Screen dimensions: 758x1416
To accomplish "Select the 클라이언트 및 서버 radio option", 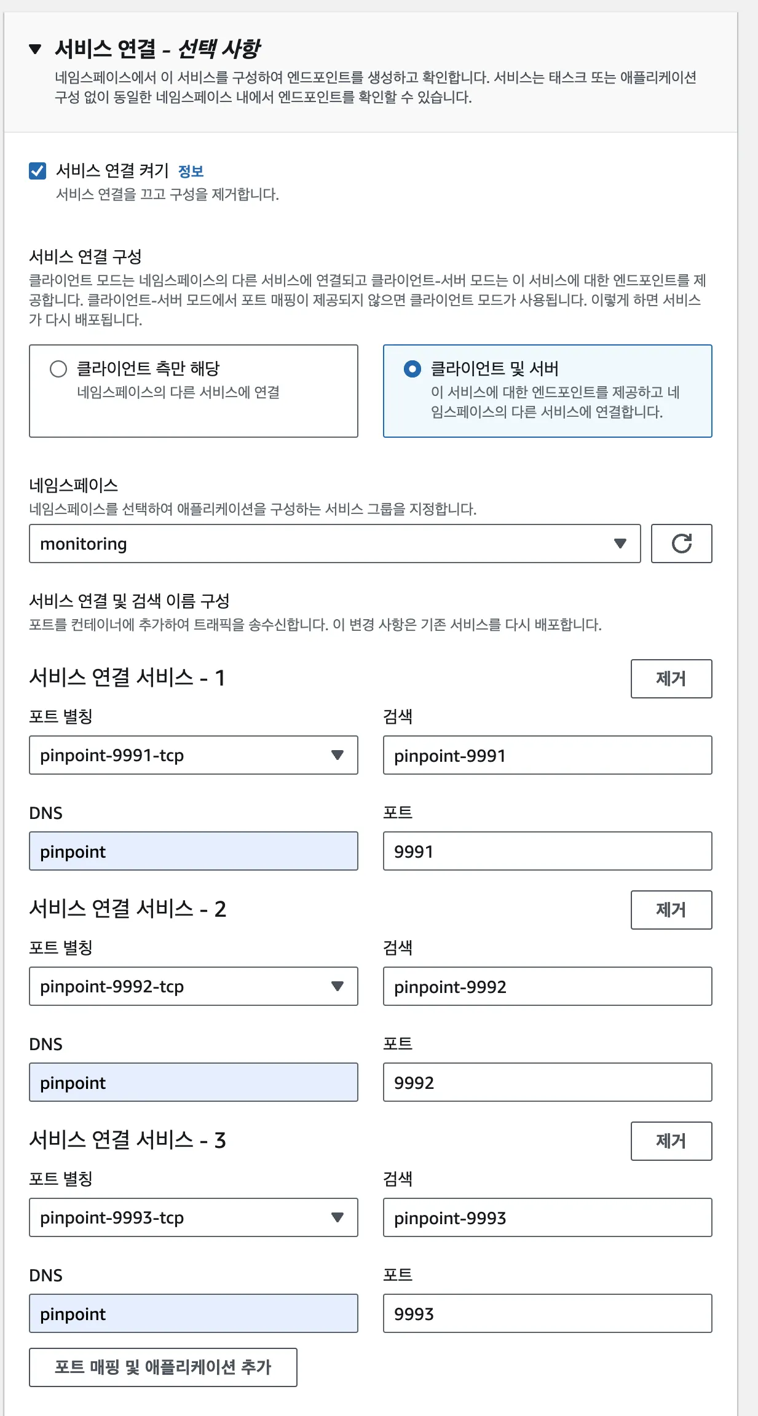I will [x=412, y=369].
